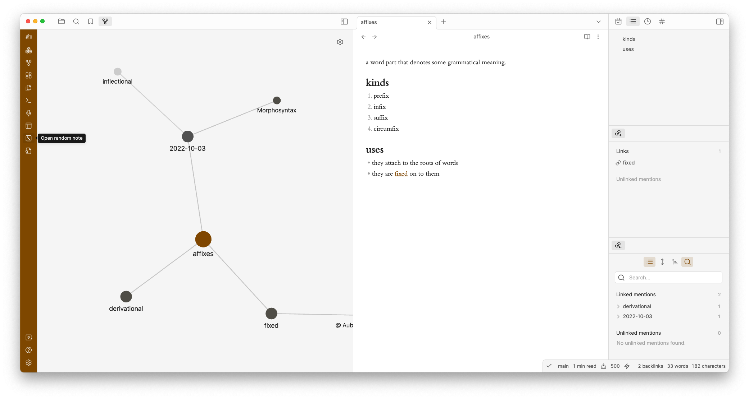Navigate forward with the right arrow
749x399 pixels.
[374, 37]
